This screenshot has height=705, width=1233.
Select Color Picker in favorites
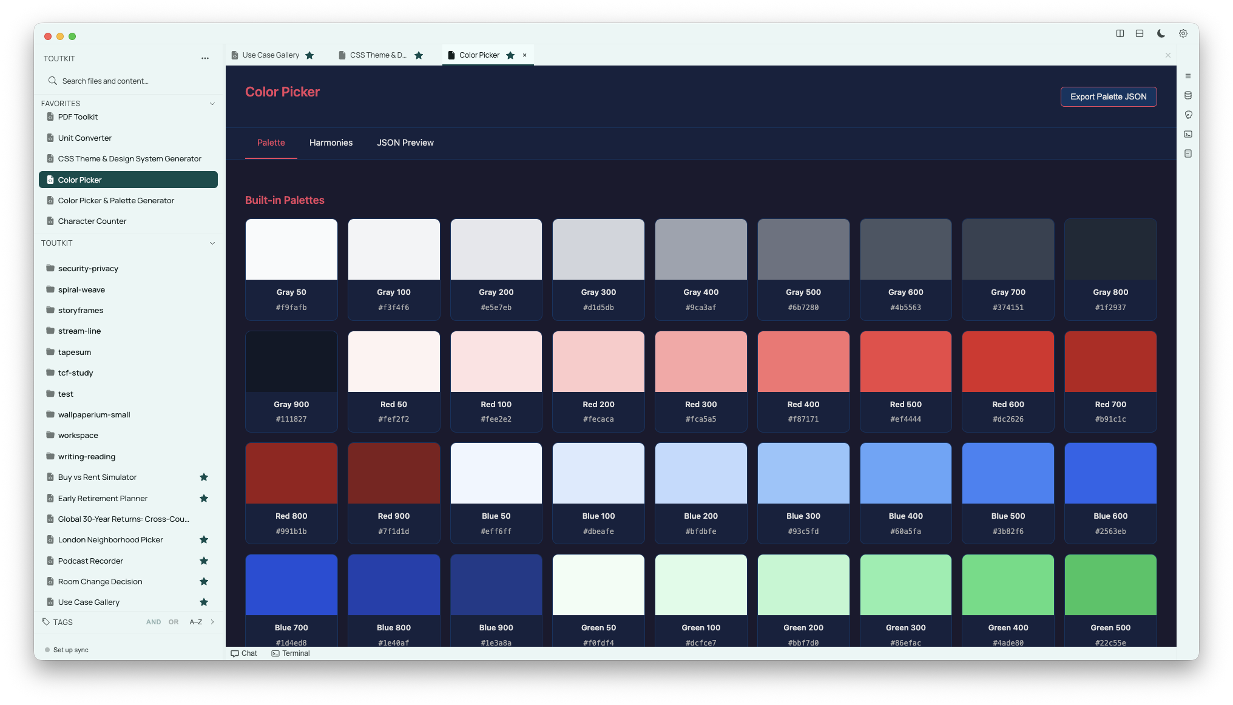tap(128, 180)
